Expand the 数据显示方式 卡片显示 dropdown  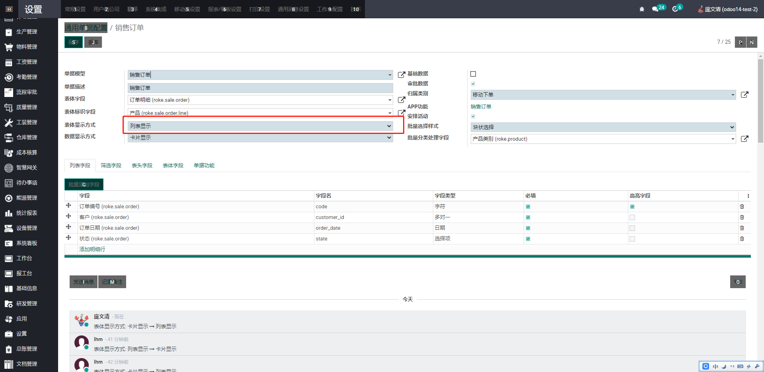pyautogui.click(x=260, y=138)
